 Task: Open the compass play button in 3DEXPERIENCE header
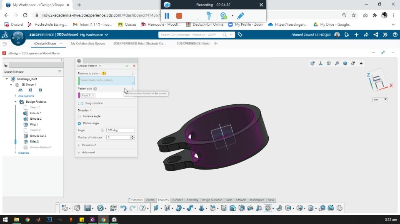pyautogui.click(x=18, y=38)
